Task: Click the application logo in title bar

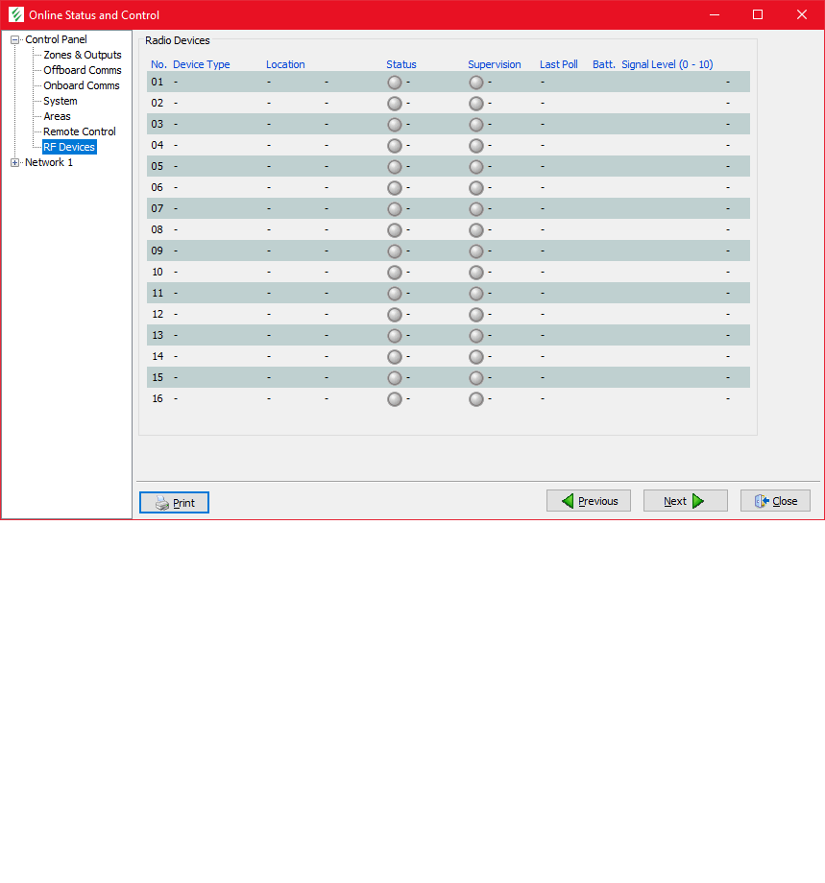Action: pos(16,14)
